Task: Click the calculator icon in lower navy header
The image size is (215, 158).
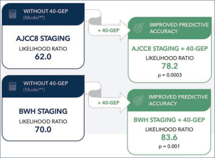Action: point(12,86)
